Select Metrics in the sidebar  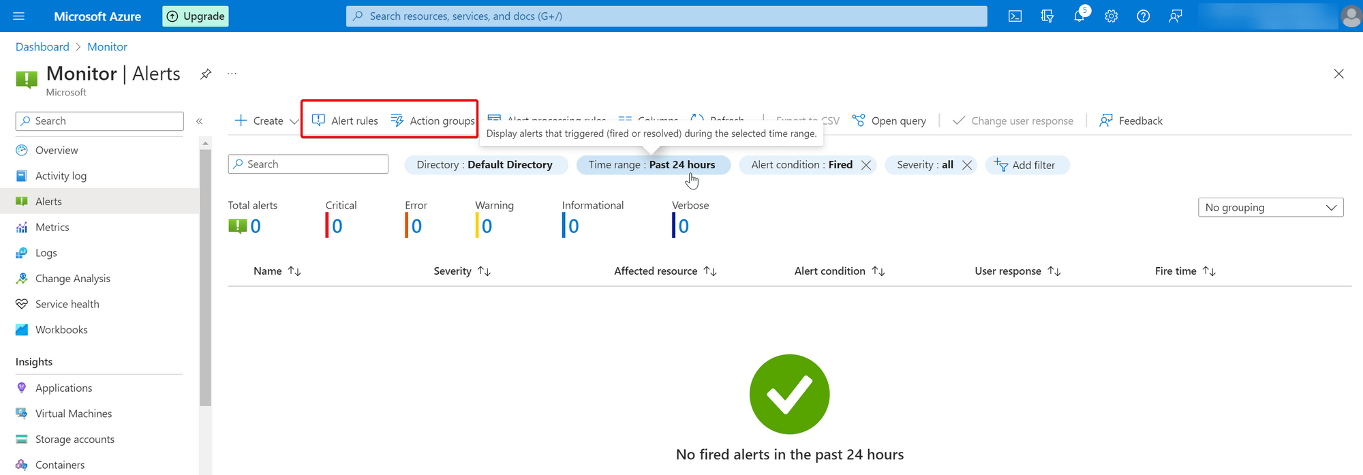tap(52, 228)
